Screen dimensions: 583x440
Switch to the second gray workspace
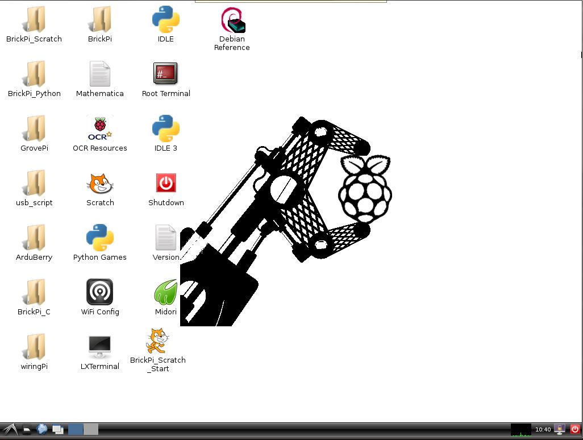coord(91,429)
